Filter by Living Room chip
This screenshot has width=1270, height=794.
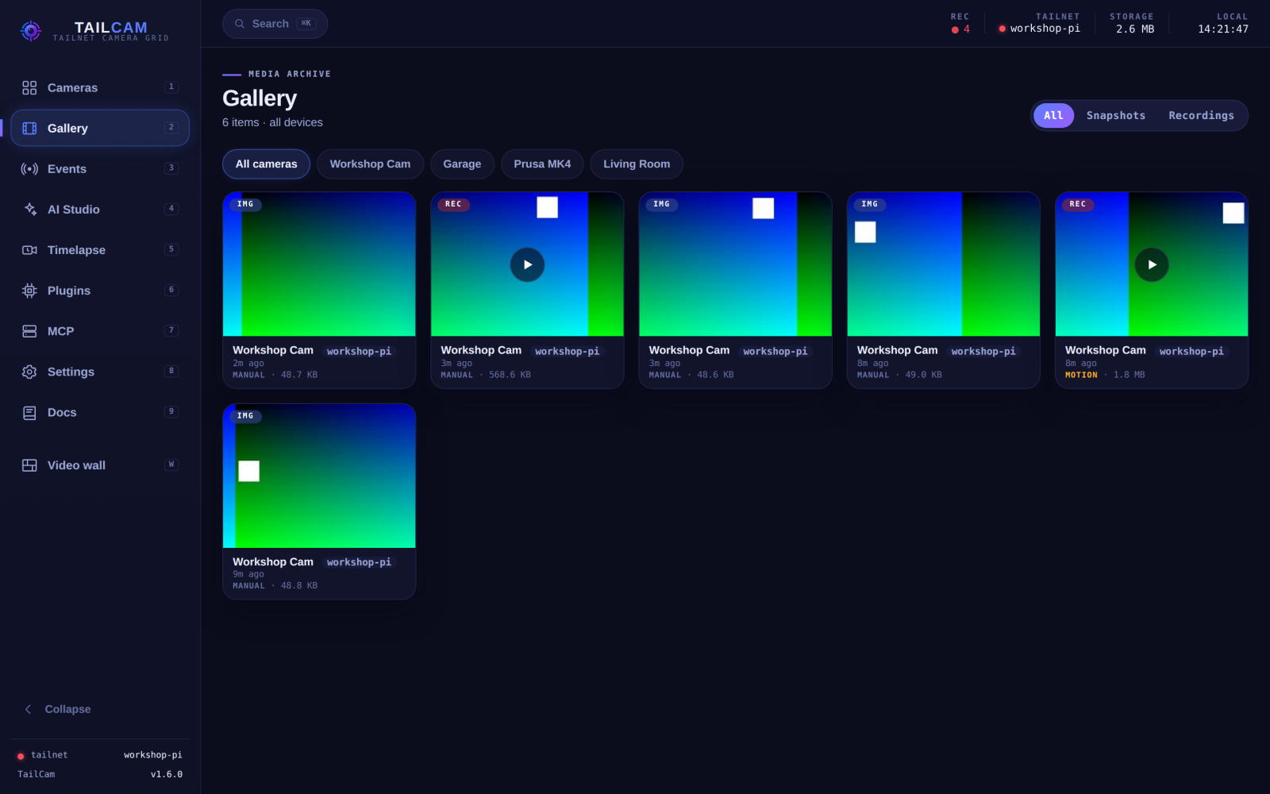(637, 164)
